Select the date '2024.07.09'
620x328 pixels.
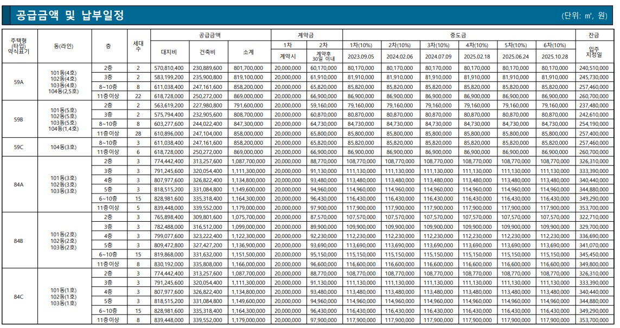click(438, 56)
